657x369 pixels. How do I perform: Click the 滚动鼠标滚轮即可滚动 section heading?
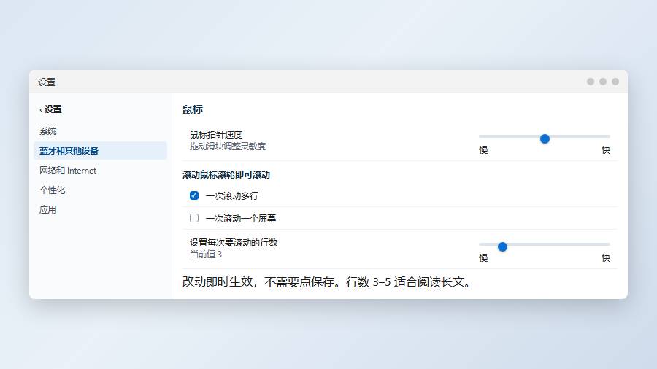[226, 175]
